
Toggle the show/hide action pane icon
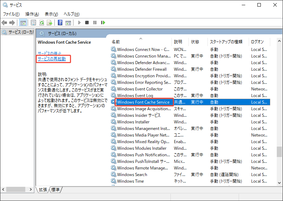click(68, 23)
